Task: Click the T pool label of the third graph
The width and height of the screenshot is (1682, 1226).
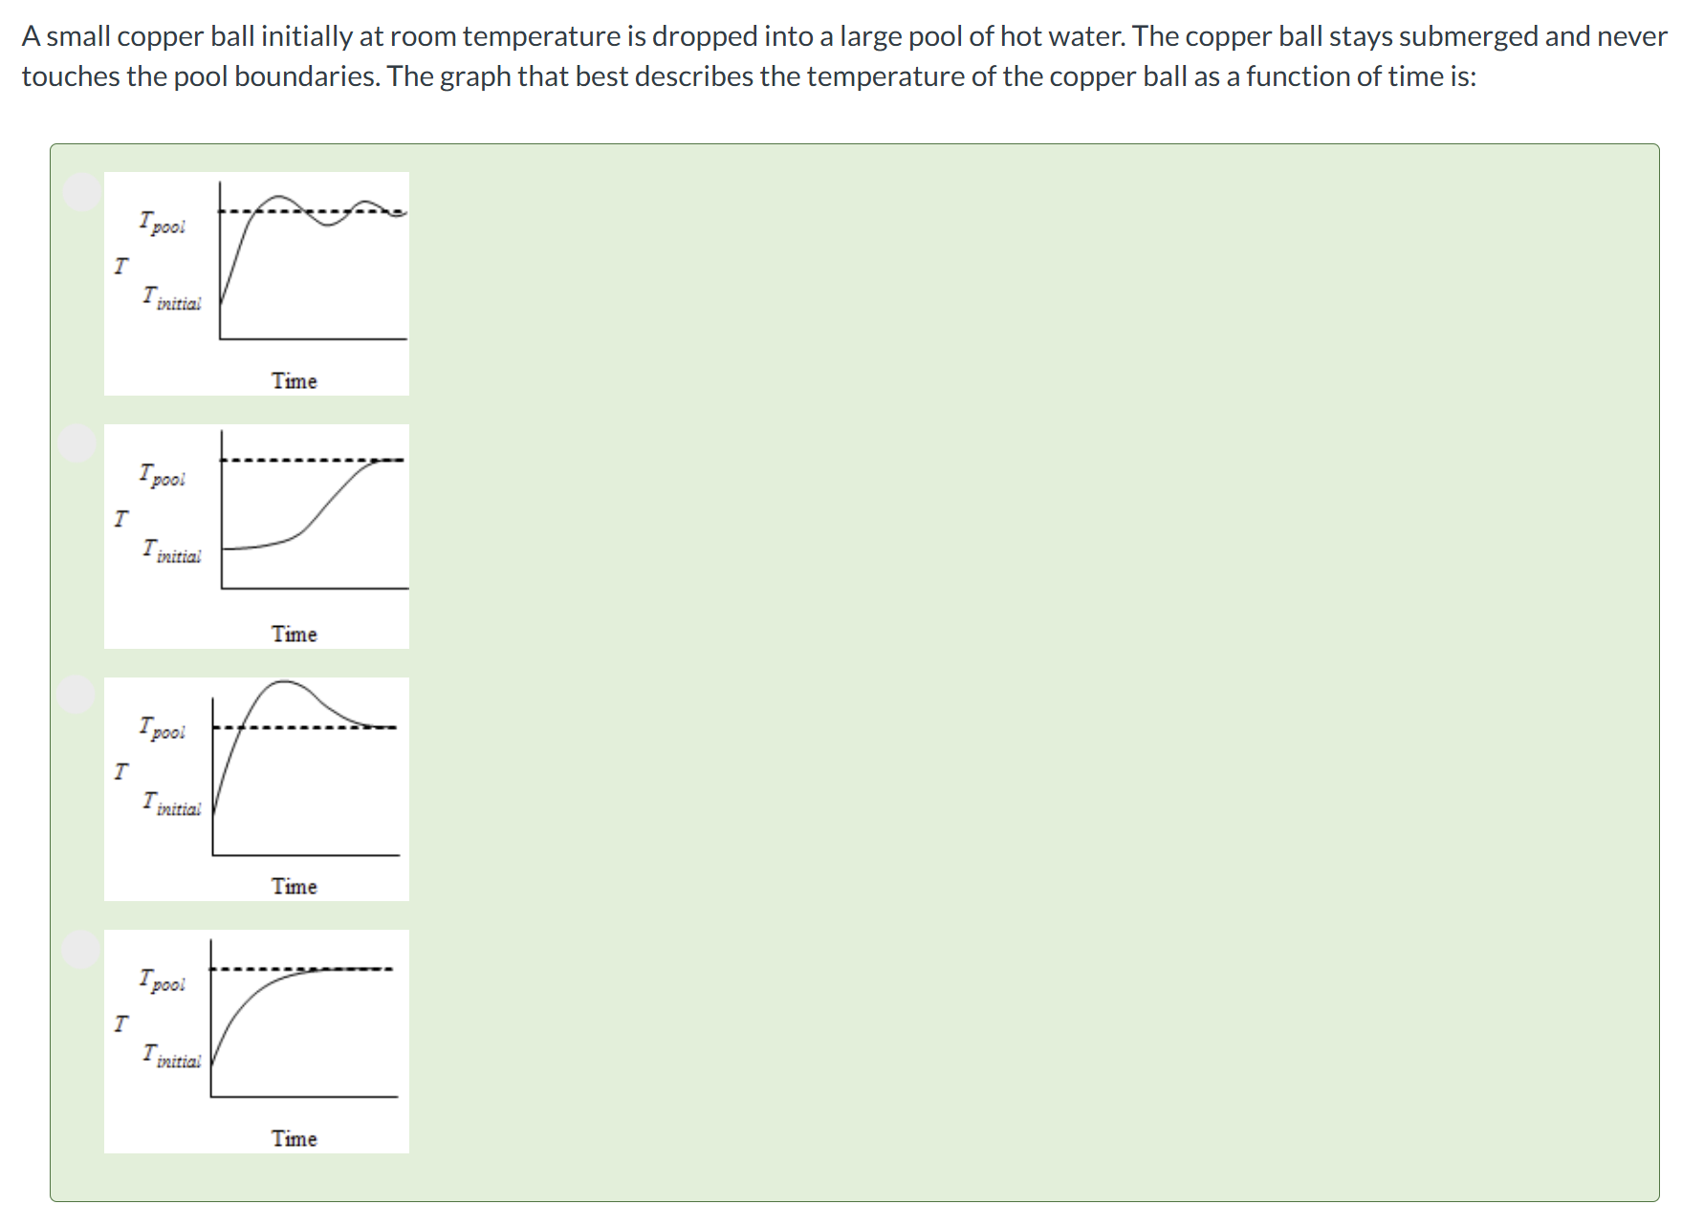Action: [163, 728]
